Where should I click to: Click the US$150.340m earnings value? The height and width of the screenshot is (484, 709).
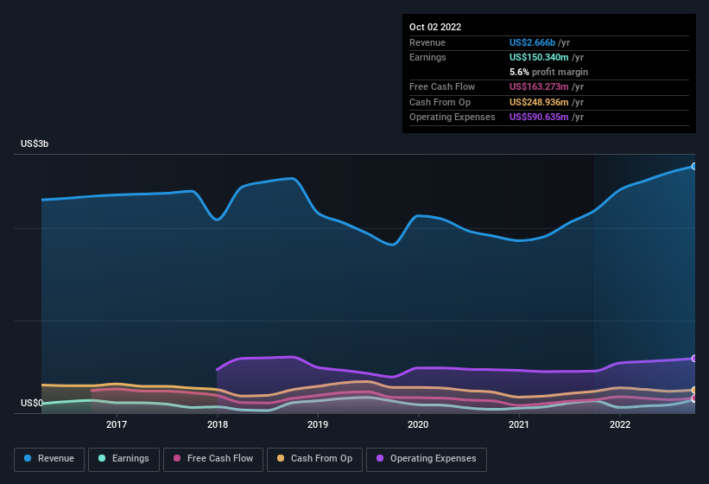(539, 57)
